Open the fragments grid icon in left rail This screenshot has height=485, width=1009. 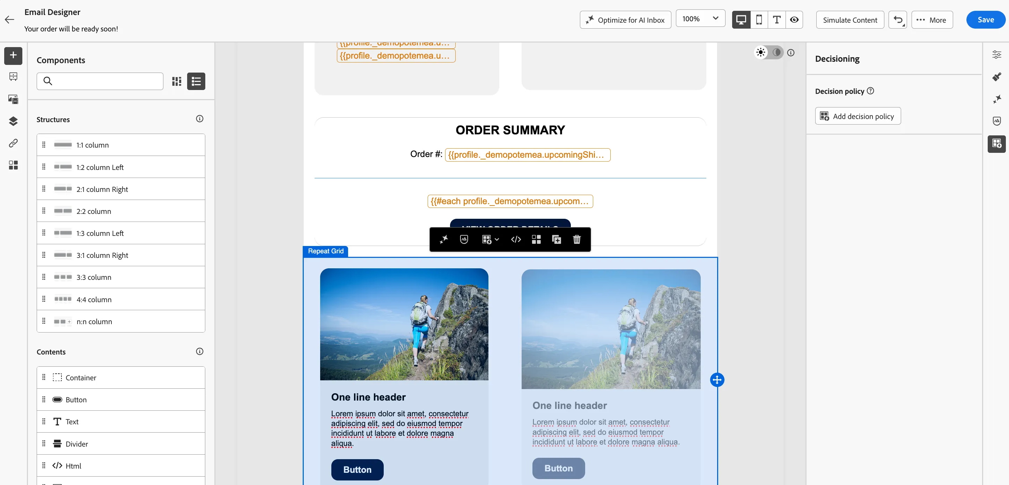point(13,165)
